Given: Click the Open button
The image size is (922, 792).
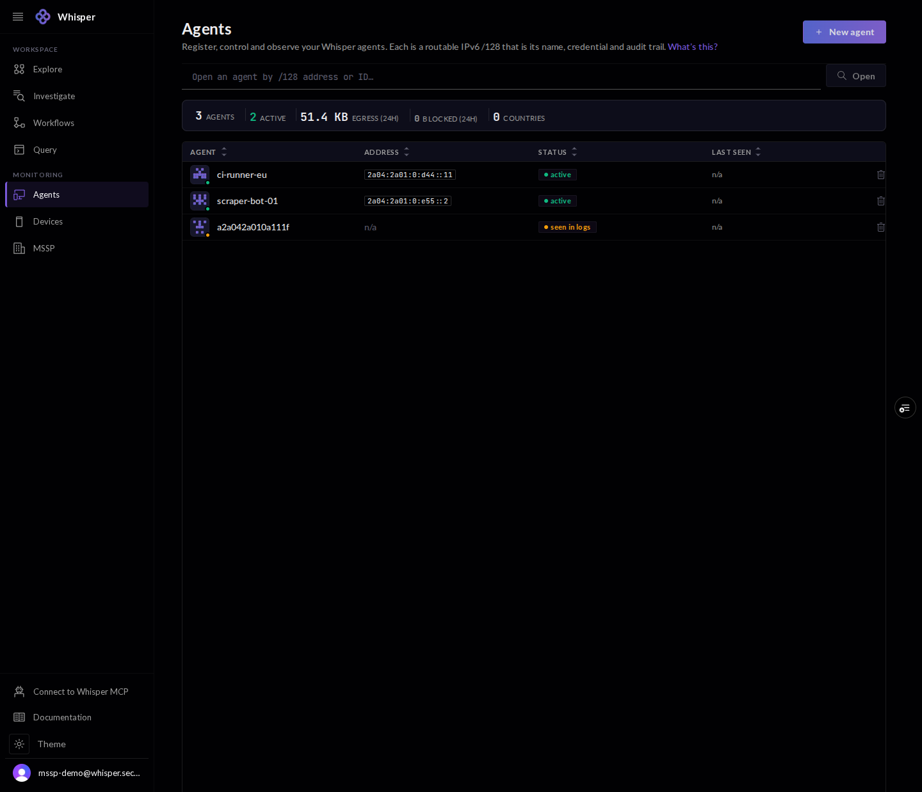Looking at the screenshot, I should (856, 75).
